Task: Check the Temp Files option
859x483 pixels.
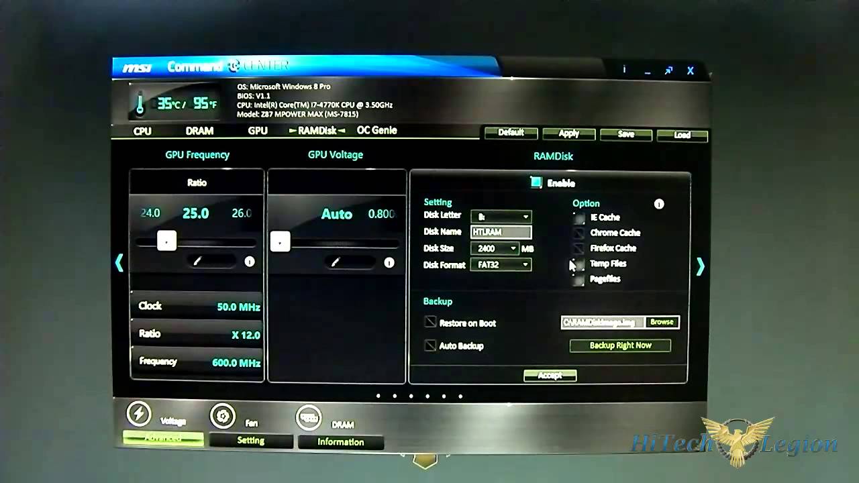Action: pos(579,264)
